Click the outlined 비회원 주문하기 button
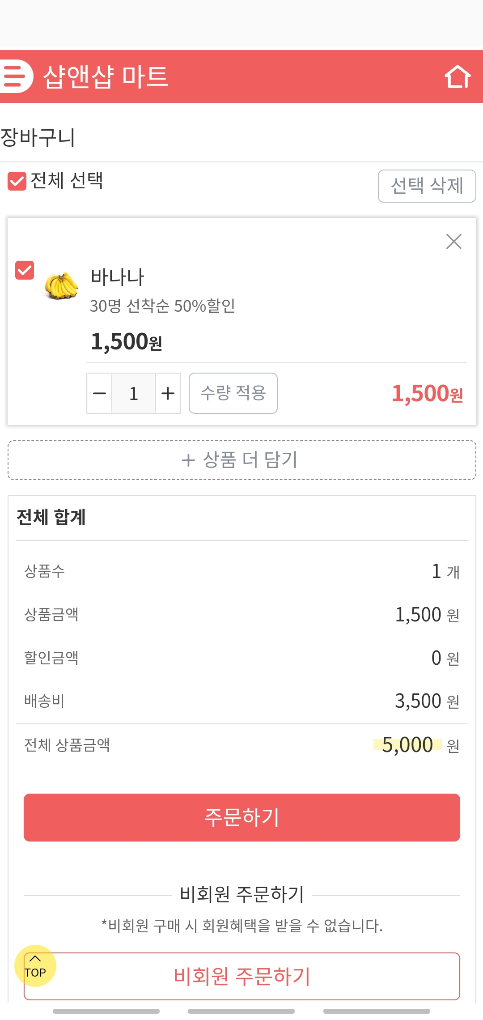Viewport: 483px width, 1020px height. (x=241, y=976)
